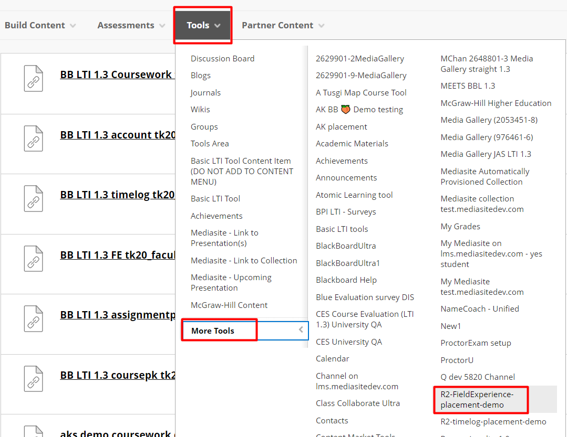This screenshot has height=437, width=567.
Task: Select McGraw-Hill Content tool
Action: [229, 305]
